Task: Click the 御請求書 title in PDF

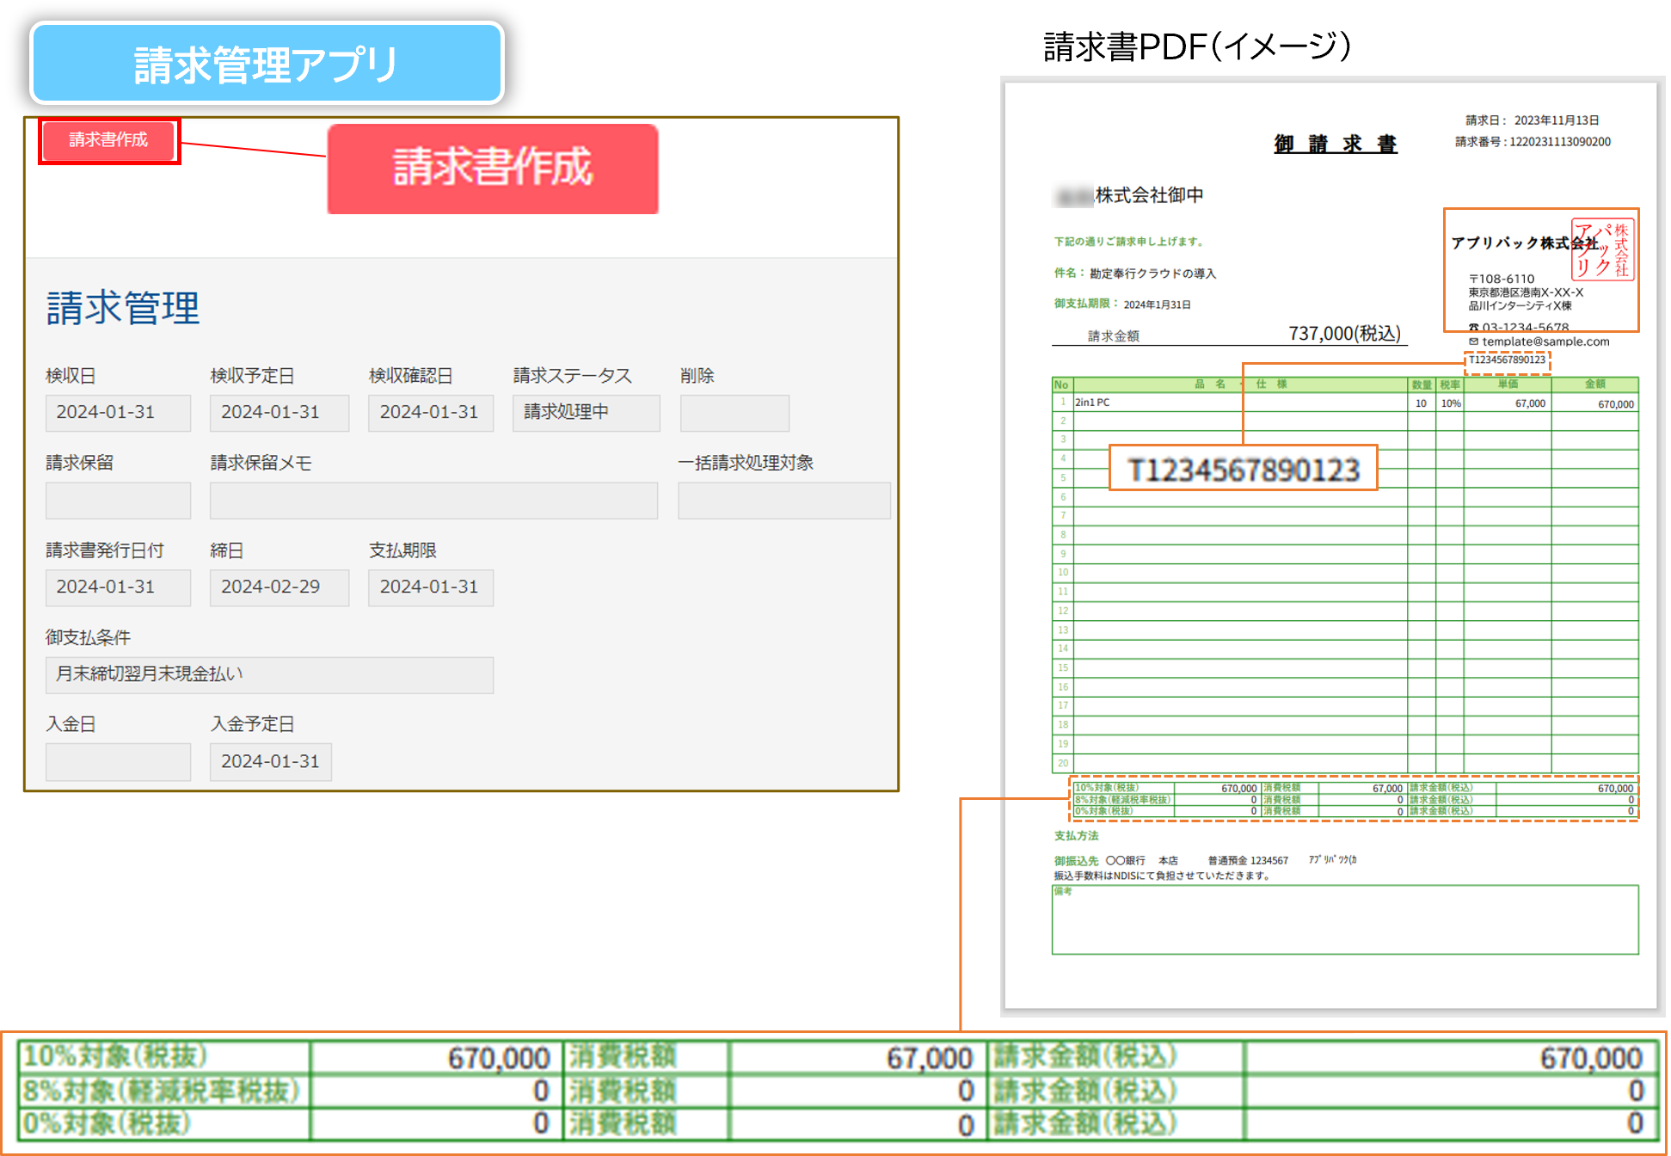Action: coord(1336,144)
